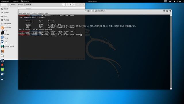Launch the orange Burp Suite icon in the dock
Screen dimensions: 184x104
pos(2,51)
